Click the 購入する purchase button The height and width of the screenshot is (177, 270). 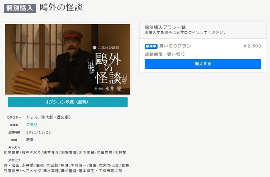203,64
